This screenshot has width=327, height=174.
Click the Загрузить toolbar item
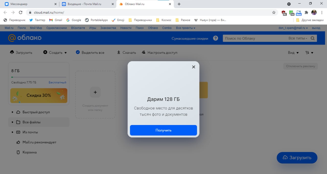pyautogui.click(x=21, y=52)
